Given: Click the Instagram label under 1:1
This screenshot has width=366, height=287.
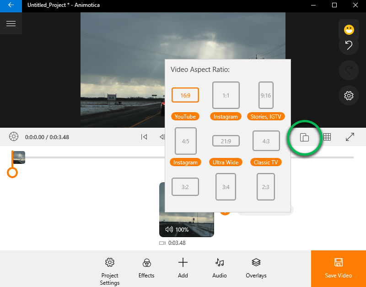Looking at the screenshot, I should tap(226, 116).
